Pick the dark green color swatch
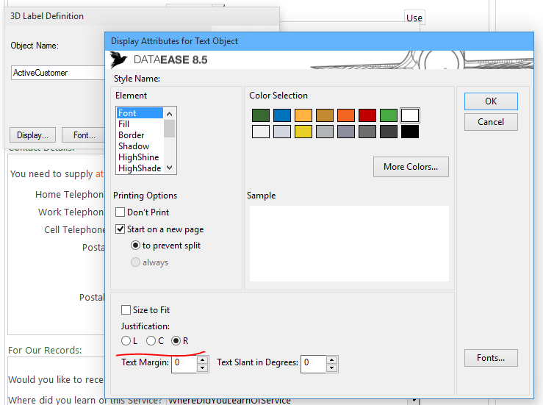 point(261,115)
